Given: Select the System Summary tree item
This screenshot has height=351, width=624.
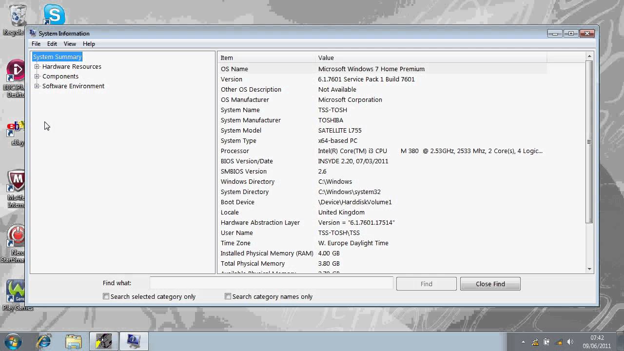Looking at the screenshot, I should 57,57.
